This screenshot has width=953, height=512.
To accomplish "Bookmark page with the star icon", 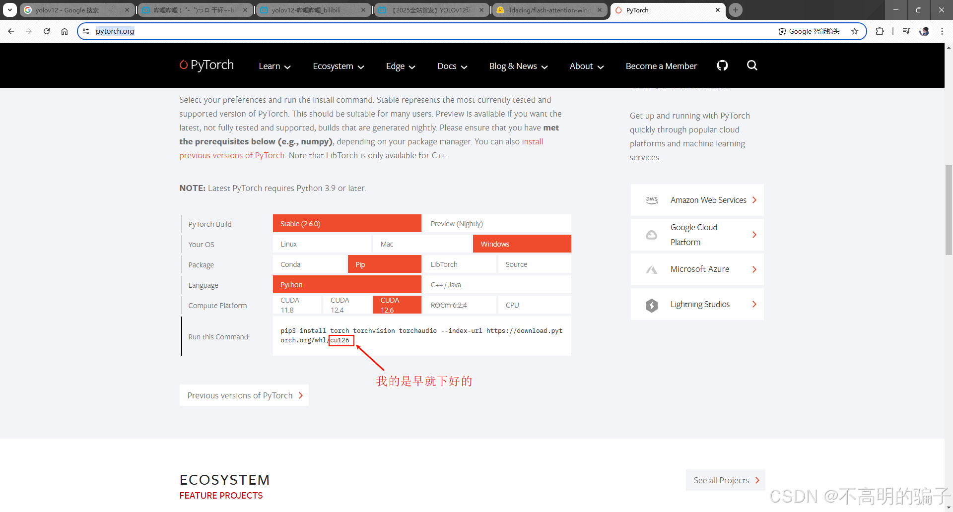I will 855,31.
